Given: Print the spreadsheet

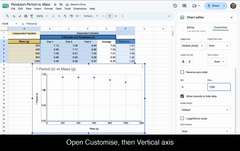Looking at the screenshot, I should pos(26,16).
